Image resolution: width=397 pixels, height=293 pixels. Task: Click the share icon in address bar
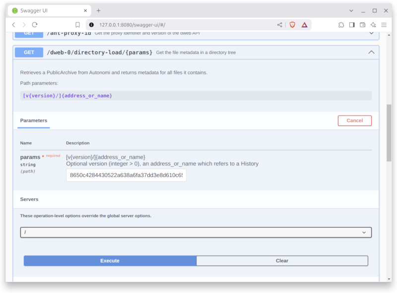pos(280,25)
